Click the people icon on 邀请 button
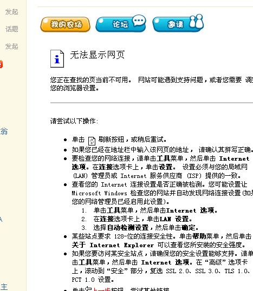This screenshot has height=291, width=253. pyautogui.click(x=196, y=21)
